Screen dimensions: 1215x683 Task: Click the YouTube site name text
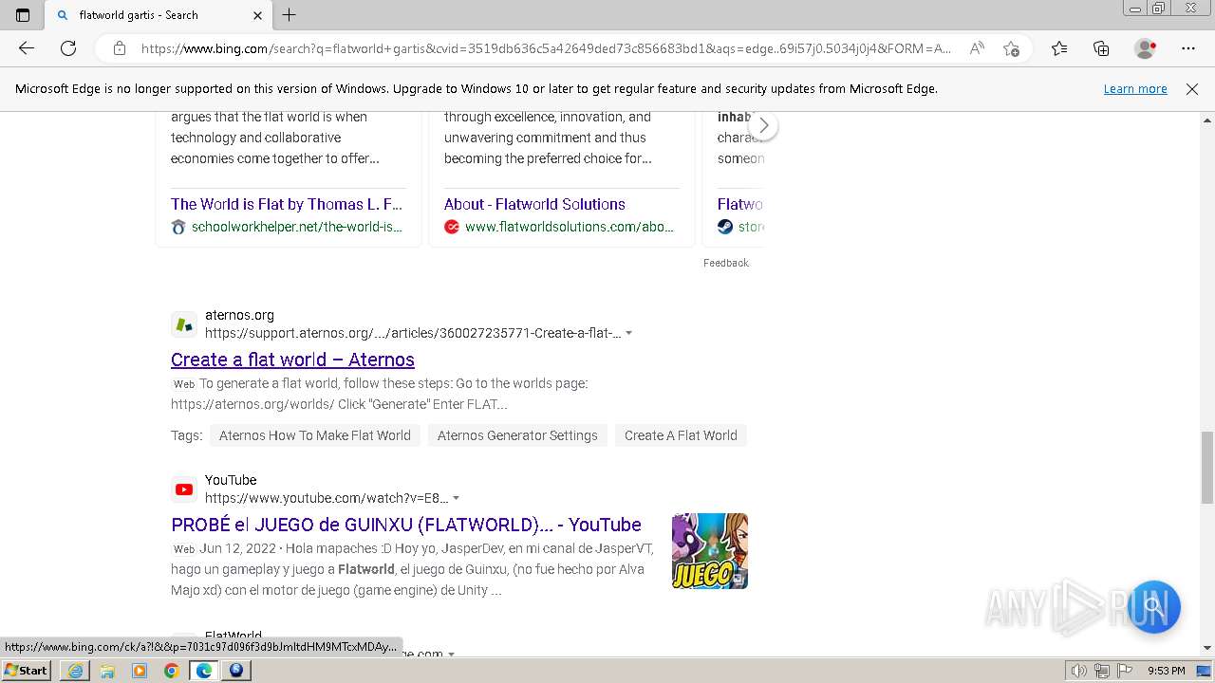click(231, 480)
